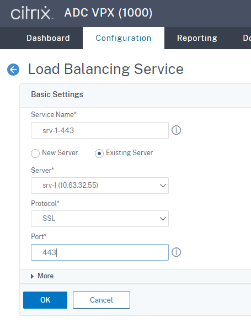Show info tooltip for Service Name field
This screenshot has height=328, width=251.
176,130
